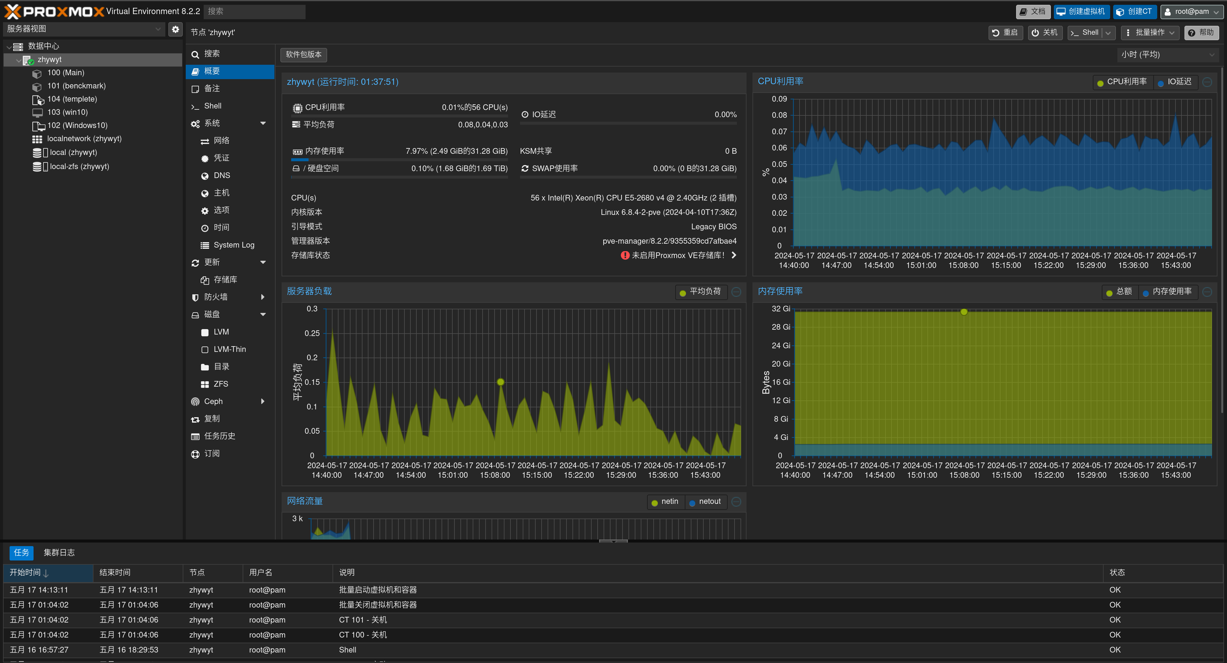Click the package versions button
Screen dimensions: 1227x663
303,55
